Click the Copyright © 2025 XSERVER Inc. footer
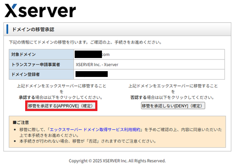This screenshot has width=234, height=167. click(x=117, y=161)
